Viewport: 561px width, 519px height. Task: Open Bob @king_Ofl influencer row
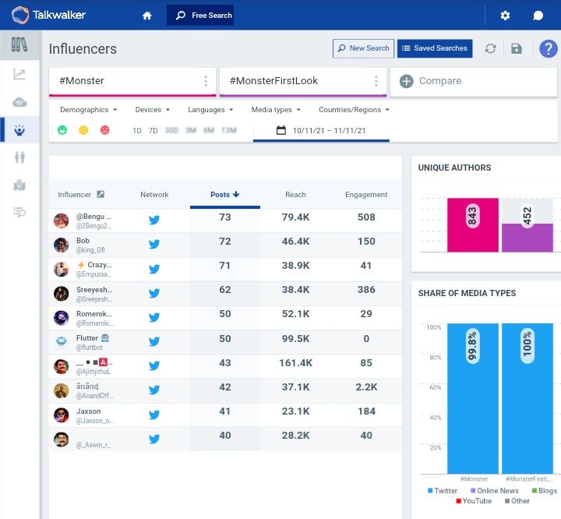coord(225,245)
